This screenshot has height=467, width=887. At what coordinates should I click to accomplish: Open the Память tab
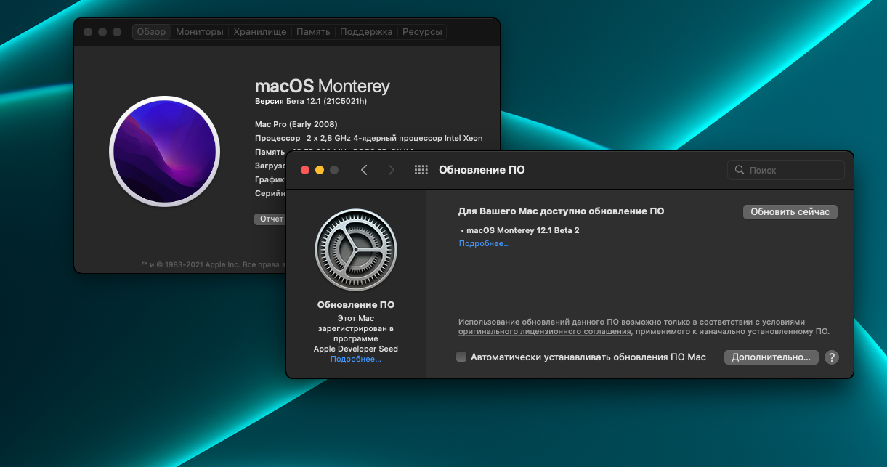point(313,32)
